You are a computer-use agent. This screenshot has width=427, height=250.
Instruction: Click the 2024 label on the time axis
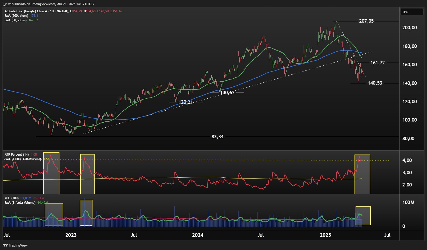198,235
